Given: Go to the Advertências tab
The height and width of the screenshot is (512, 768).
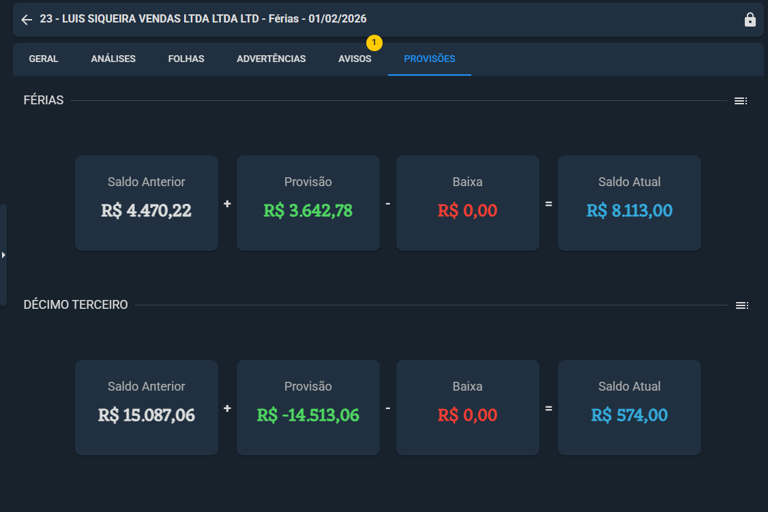Looking at the screenshot, I should click(271, 59).
